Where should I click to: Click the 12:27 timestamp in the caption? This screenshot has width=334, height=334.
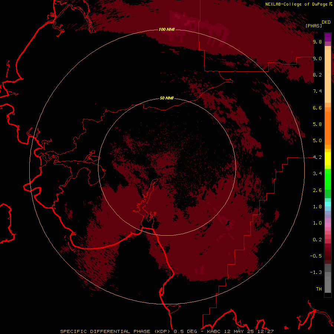point(265,331)
